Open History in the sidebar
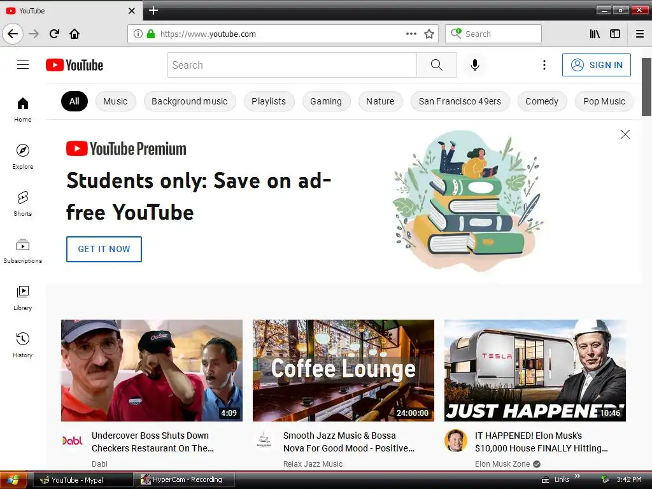652x489 pixels. (x=23, y=345)
